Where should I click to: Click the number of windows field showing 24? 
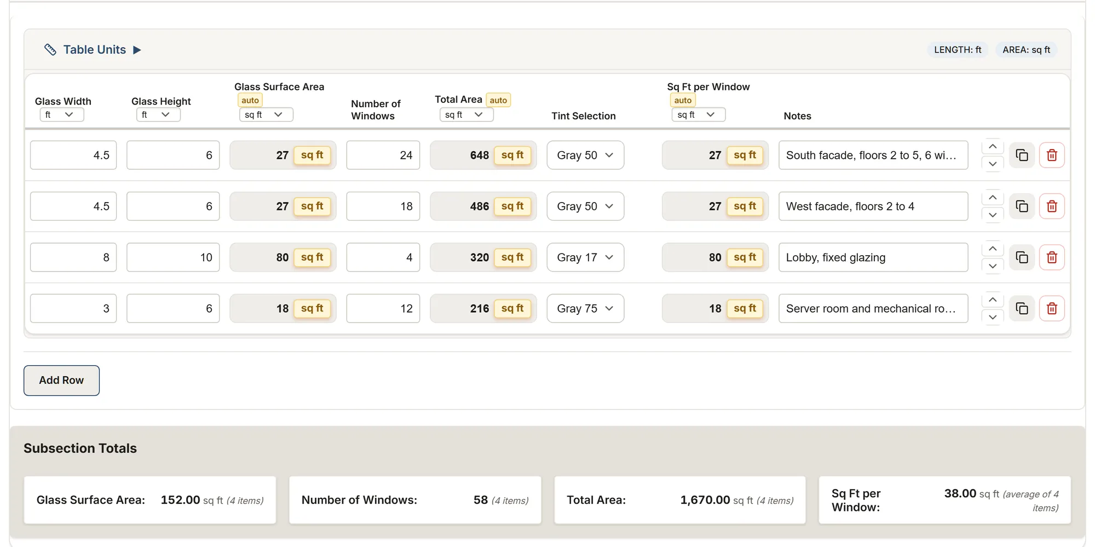coord(383,156)
